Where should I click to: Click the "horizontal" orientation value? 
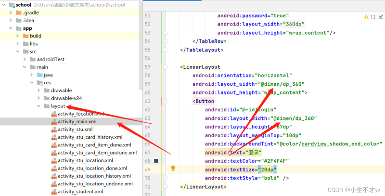pos(273,76)
